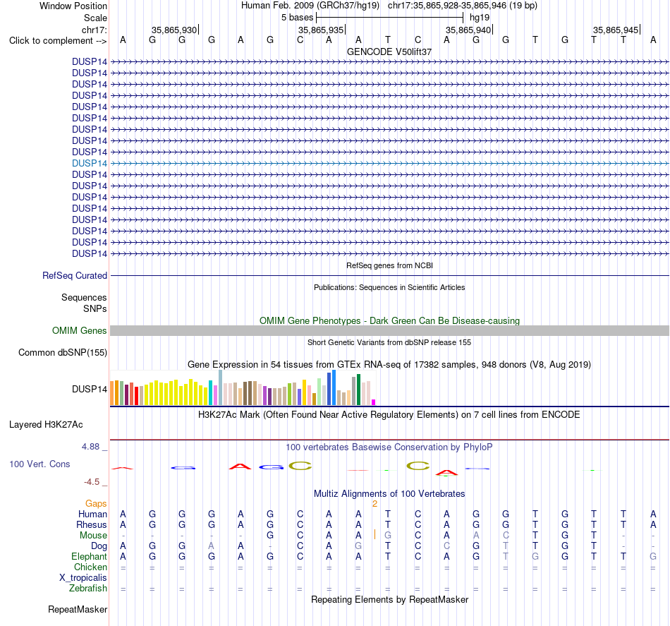Image resolution: width=670 pixels, height=626 pixels.
Task: Click the orange Gaps row label
Action: click(x=96, y=504)
